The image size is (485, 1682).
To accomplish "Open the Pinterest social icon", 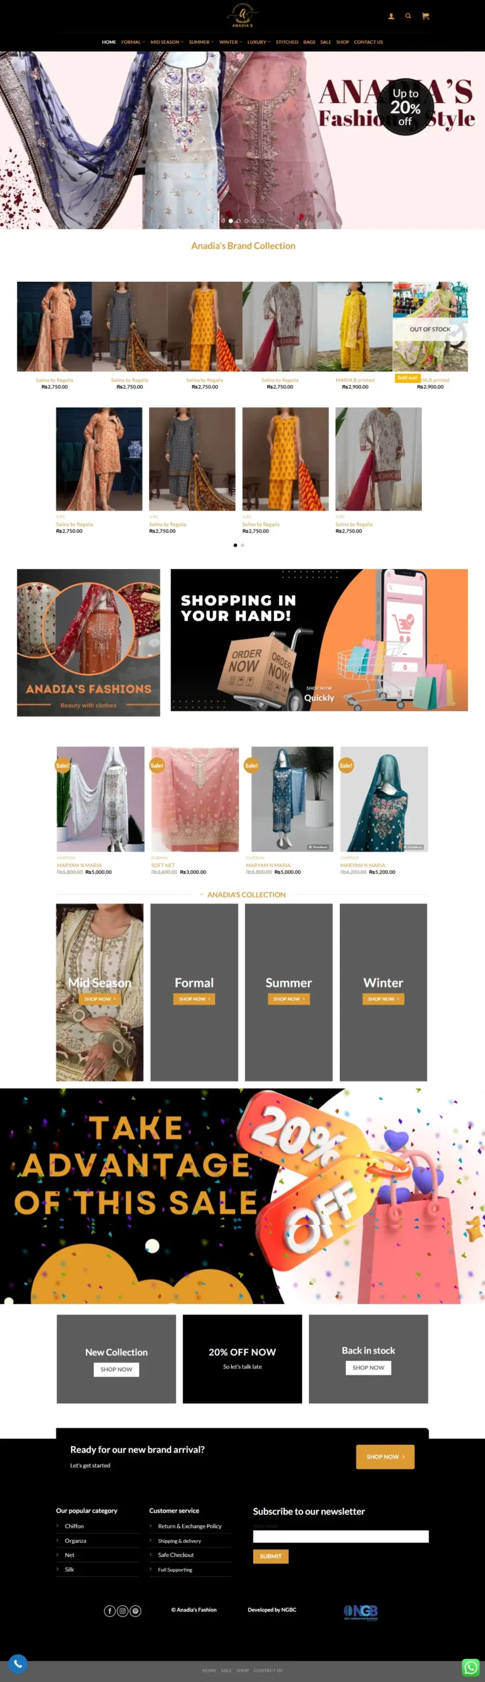I will [135, 1610].
